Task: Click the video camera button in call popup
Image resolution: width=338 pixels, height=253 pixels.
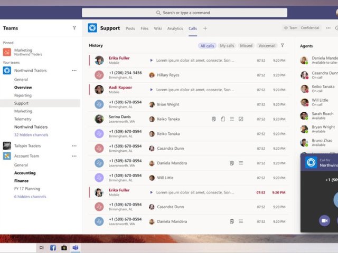Action: pos(324,221)
